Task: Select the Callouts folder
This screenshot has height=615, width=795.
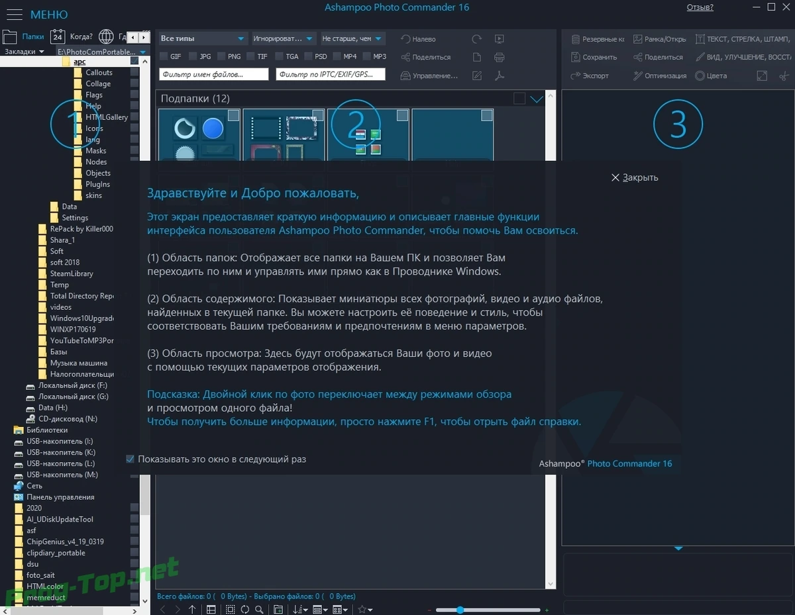Action: [99, 72]
